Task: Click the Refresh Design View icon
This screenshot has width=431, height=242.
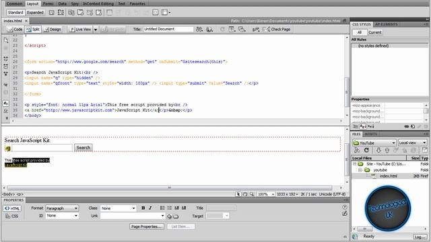Action: coord(222,29)
